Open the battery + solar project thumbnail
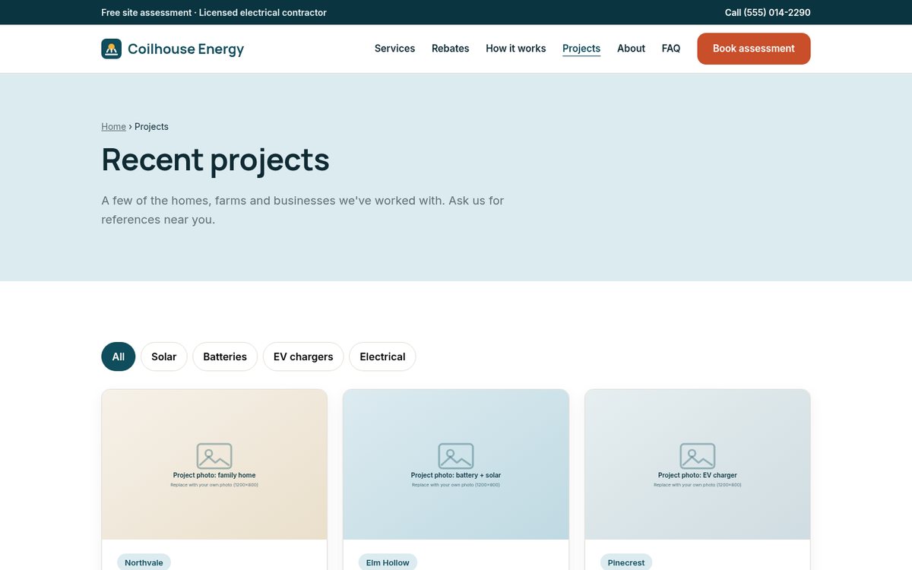 point(456,464)
